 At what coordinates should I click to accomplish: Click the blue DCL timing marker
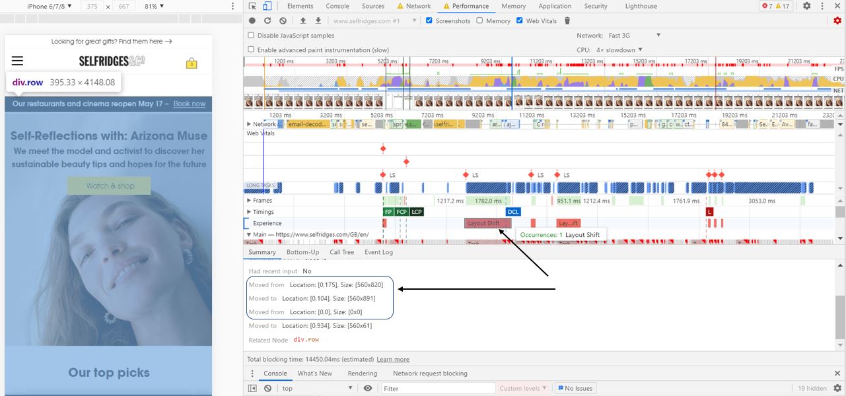[x=513, y=212]
